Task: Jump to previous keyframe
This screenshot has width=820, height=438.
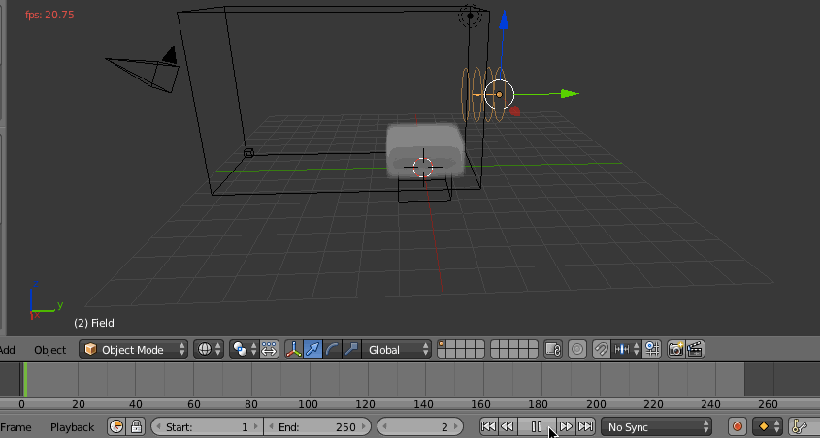Action: coord(507,426)
